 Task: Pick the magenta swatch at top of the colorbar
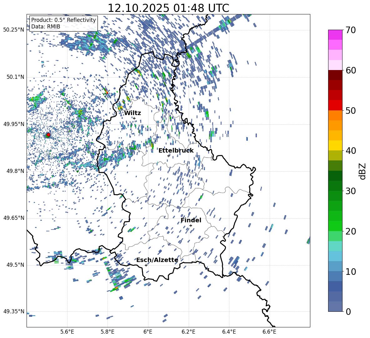335,35
